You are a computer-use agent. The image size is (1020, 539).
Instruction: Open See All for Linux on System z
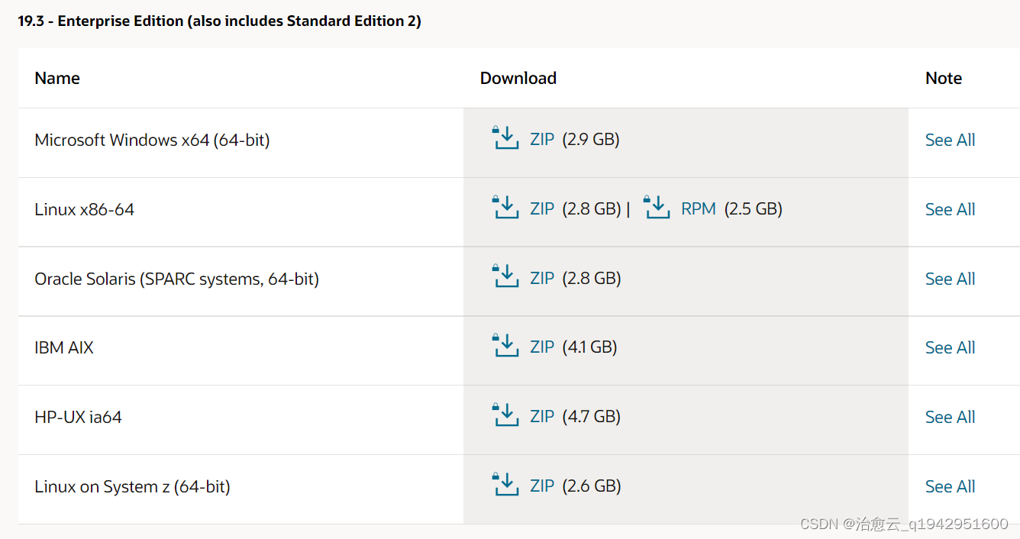(x=950, y=486)
